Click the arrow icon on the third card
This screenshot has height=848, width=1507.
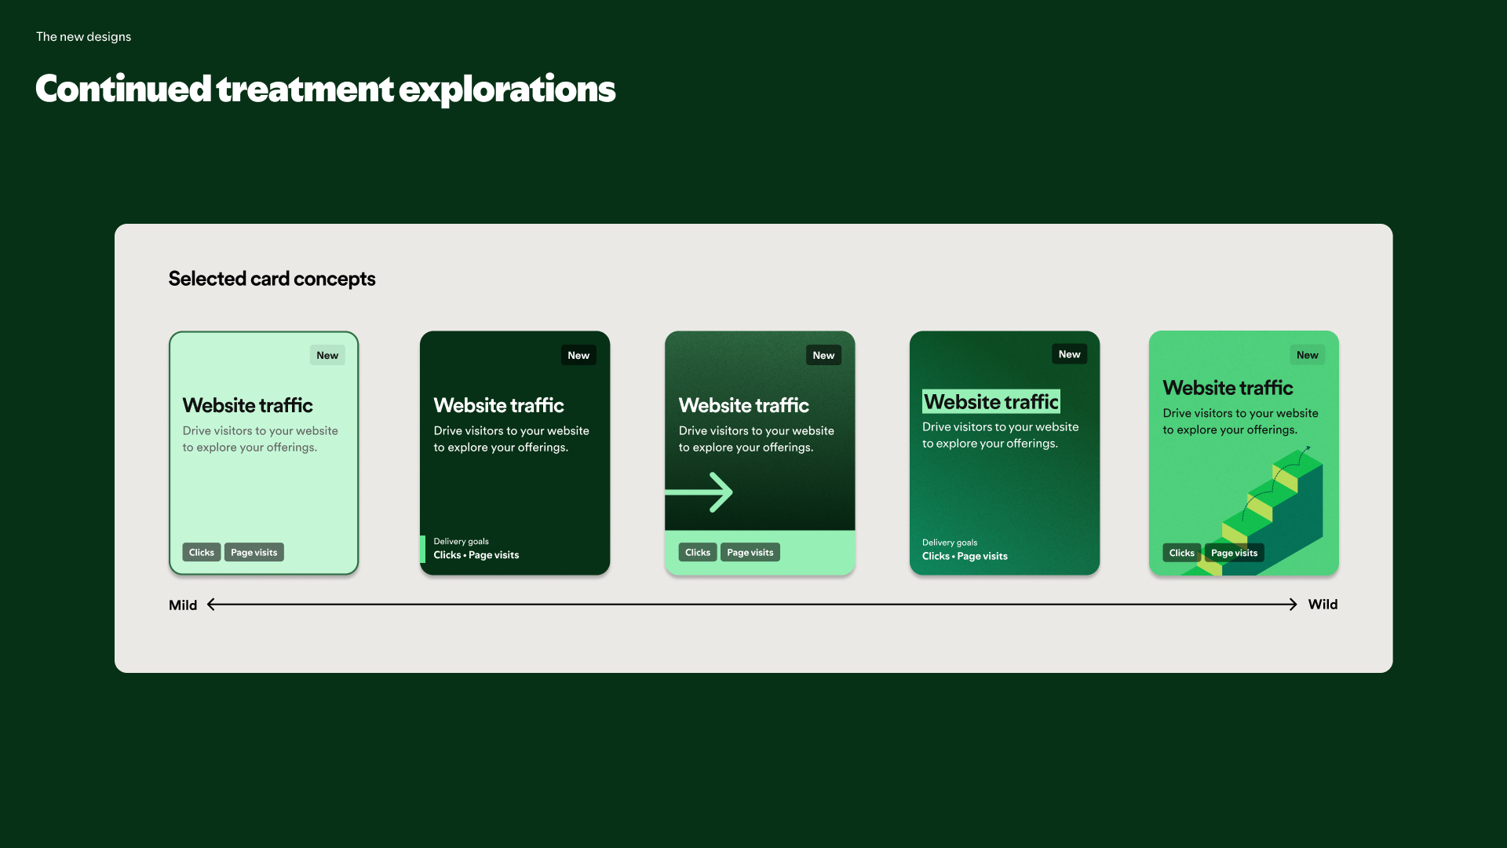coord(699,492)
